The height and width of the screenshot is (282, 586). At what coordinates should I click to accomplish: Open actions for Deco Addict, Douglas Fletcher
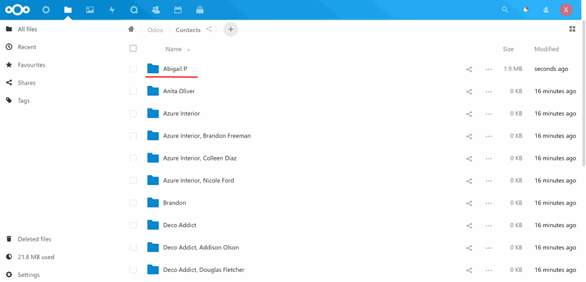(x=488, y=270)
